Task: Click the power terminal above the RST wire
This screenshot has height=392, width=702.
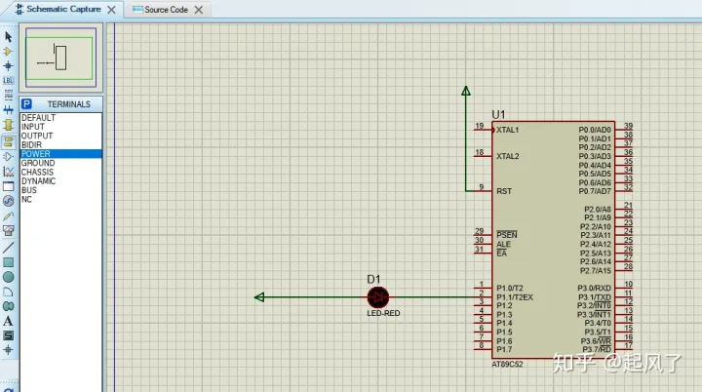Action: 466,91
